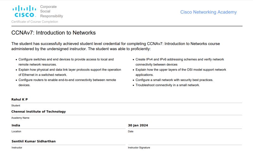
Task: Click the Troubleshoot connectivity bullet point
Action: pyautogui.click(x=168, y=85)
